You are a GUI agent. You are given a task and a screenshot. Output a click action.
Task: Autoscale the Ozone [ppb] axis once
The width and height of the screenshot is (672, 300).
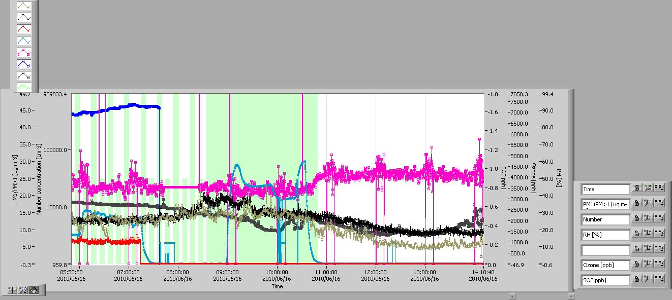pyautogui.click(x=649, y=265)
